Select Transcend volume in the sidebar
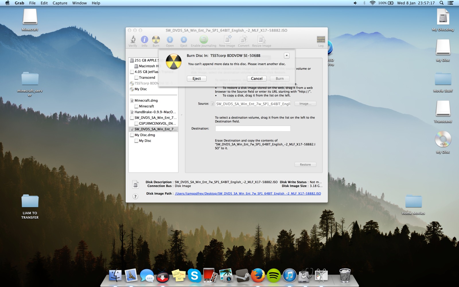Image resolution: width=459 pixels, height=287 pixels. point(153,77)
